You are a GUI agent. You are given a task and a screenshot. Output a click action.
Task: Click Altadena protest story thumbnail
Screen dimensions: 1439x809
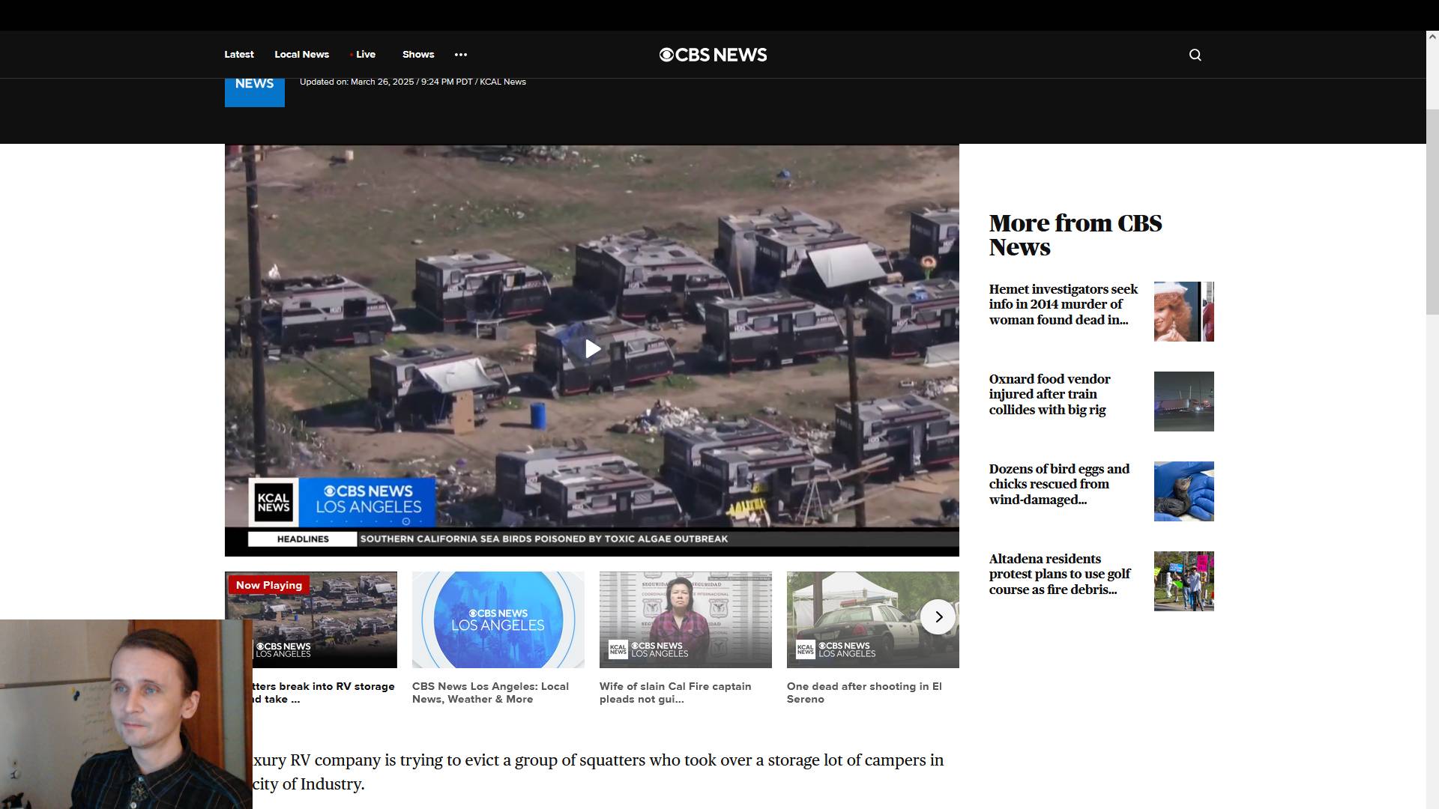1183,581
